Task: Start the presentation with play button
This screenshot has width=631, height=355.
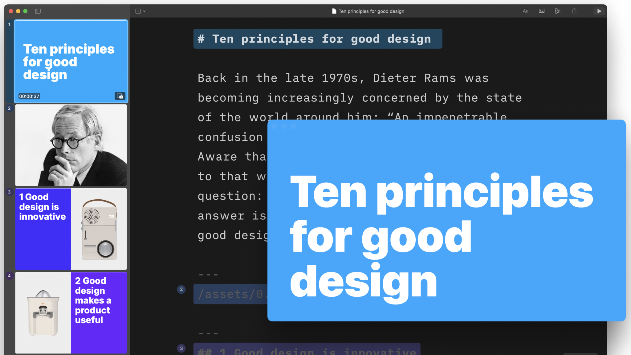Action: click(599, 11)
